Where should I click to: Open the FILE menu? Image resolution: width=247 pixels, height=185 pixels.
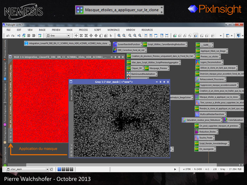[x=9, y=30]
